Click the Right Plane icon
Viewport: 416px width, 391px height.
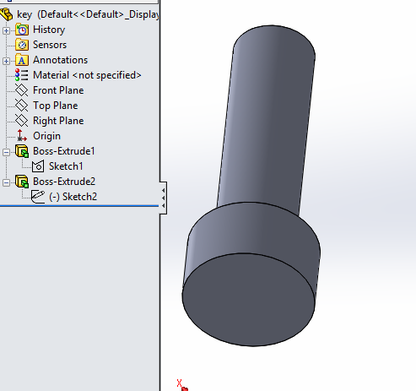point(21,121)
